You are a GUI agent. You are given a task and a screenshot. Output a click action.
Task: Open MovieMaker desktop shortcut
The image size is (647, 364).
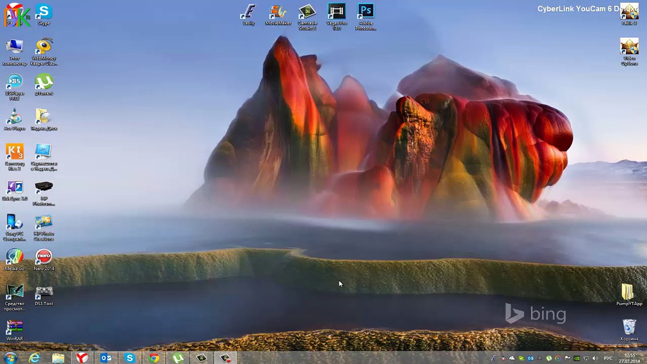pos(278,14)
